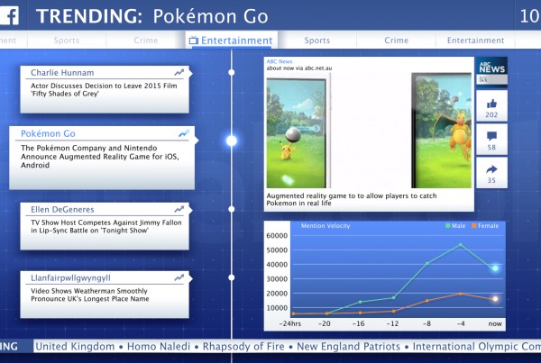This screenshot has width=541, height=363.
Task: Click trending arrow icon on Llanfairpwllgwyngyll card
Action: pos(179,277)
